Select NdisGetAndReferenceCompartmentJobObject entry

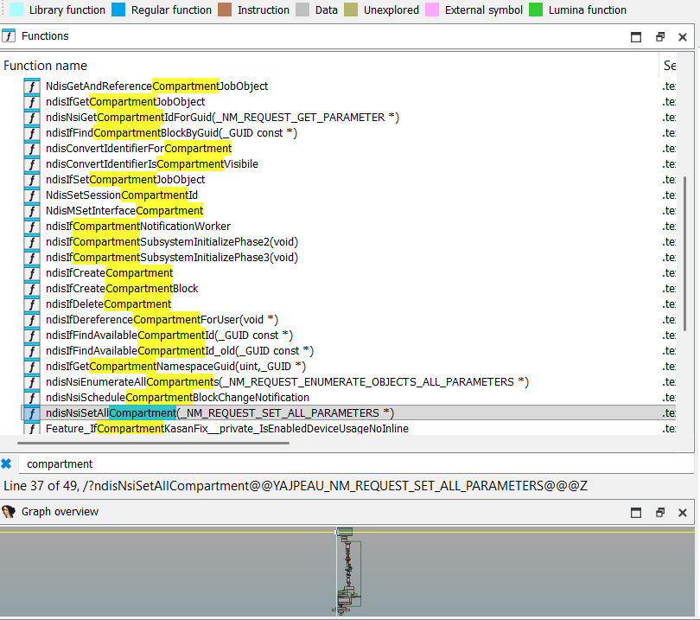pos(156,86)
